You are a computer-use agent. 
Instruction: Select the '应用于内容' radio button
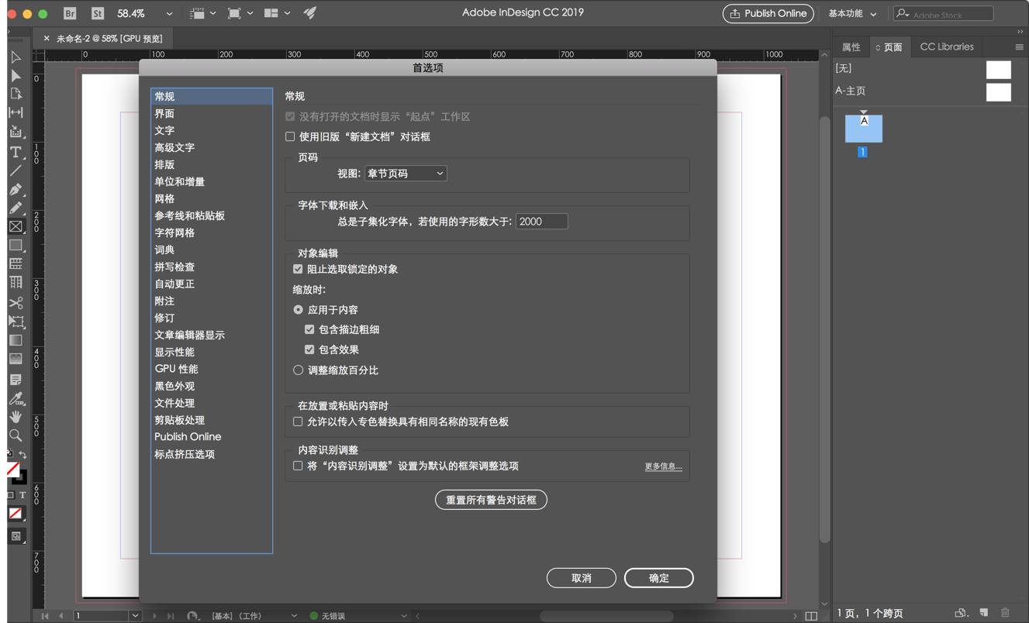tap(298, 310)
